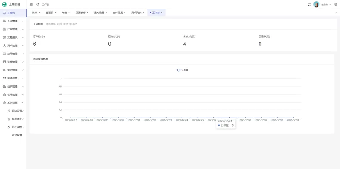Open the 权限管理 sidebar menu

coord(13,95)
